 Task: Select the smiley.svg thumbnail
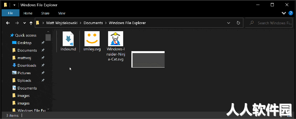[x=92, y=39]
